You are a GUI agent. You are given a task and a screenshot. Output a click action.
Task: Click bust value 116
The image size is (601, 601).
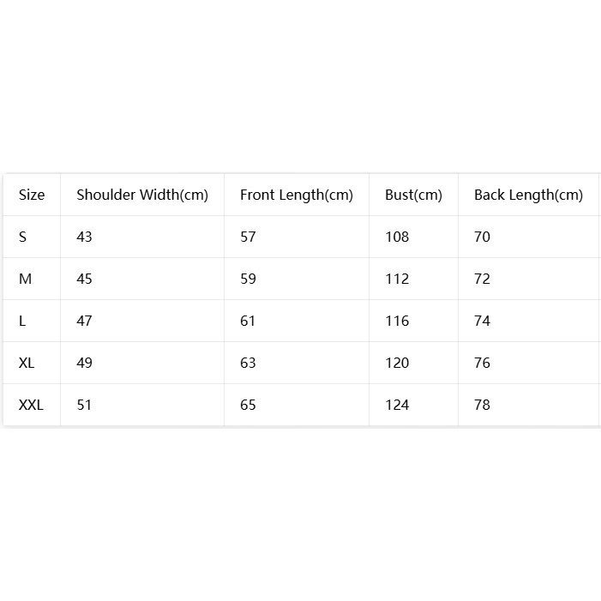click(x=397, y=321)
